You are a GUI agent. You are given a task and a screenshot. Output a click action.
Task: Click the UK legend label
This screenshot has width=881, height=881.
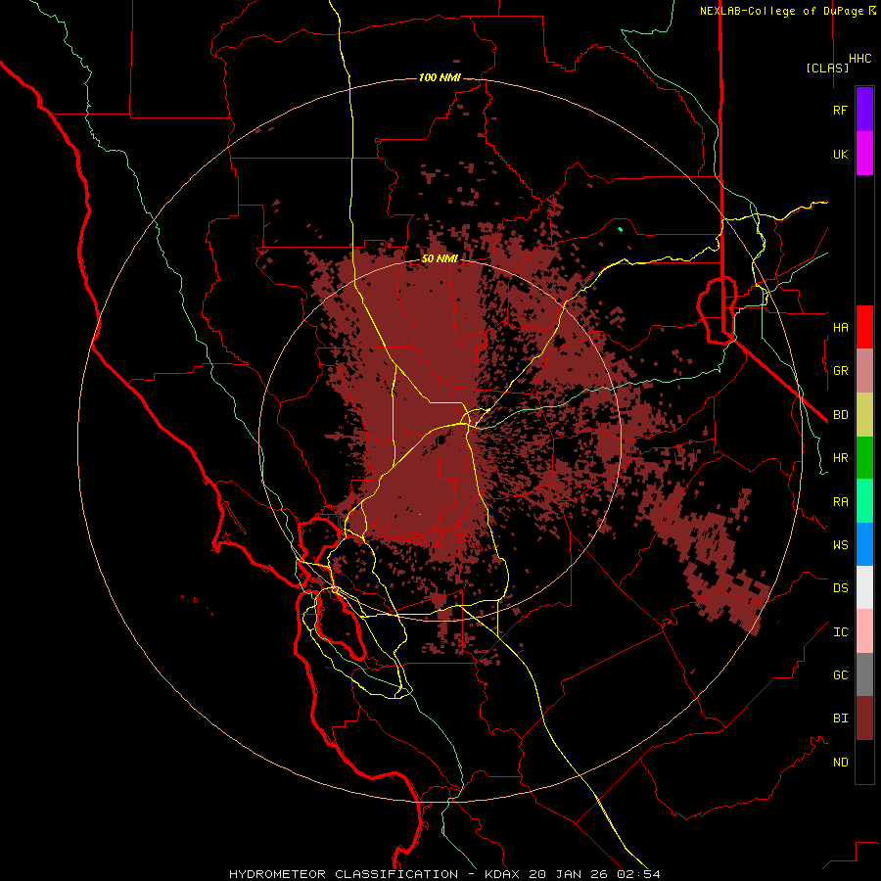click(x=841, y=155)
